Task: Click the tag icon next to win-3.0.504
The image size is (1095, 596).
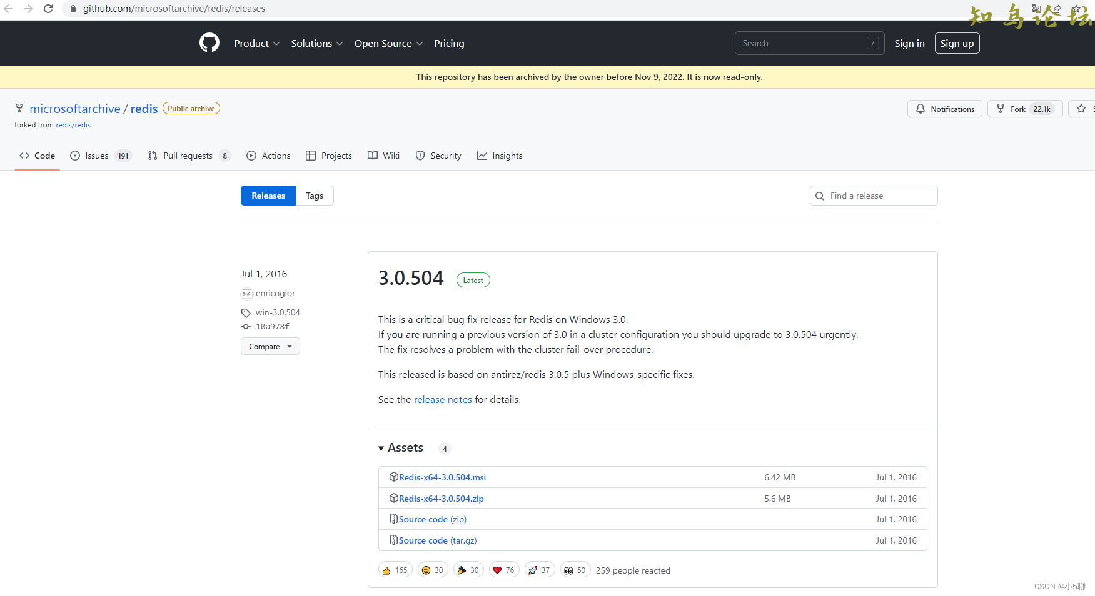Action: (246, 313)
